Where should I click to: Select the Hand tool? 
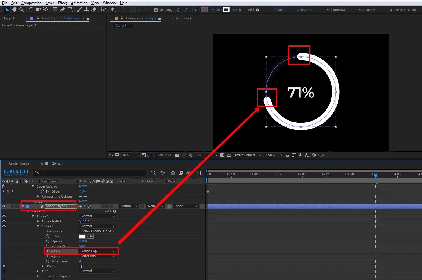[x=14, y=10]
